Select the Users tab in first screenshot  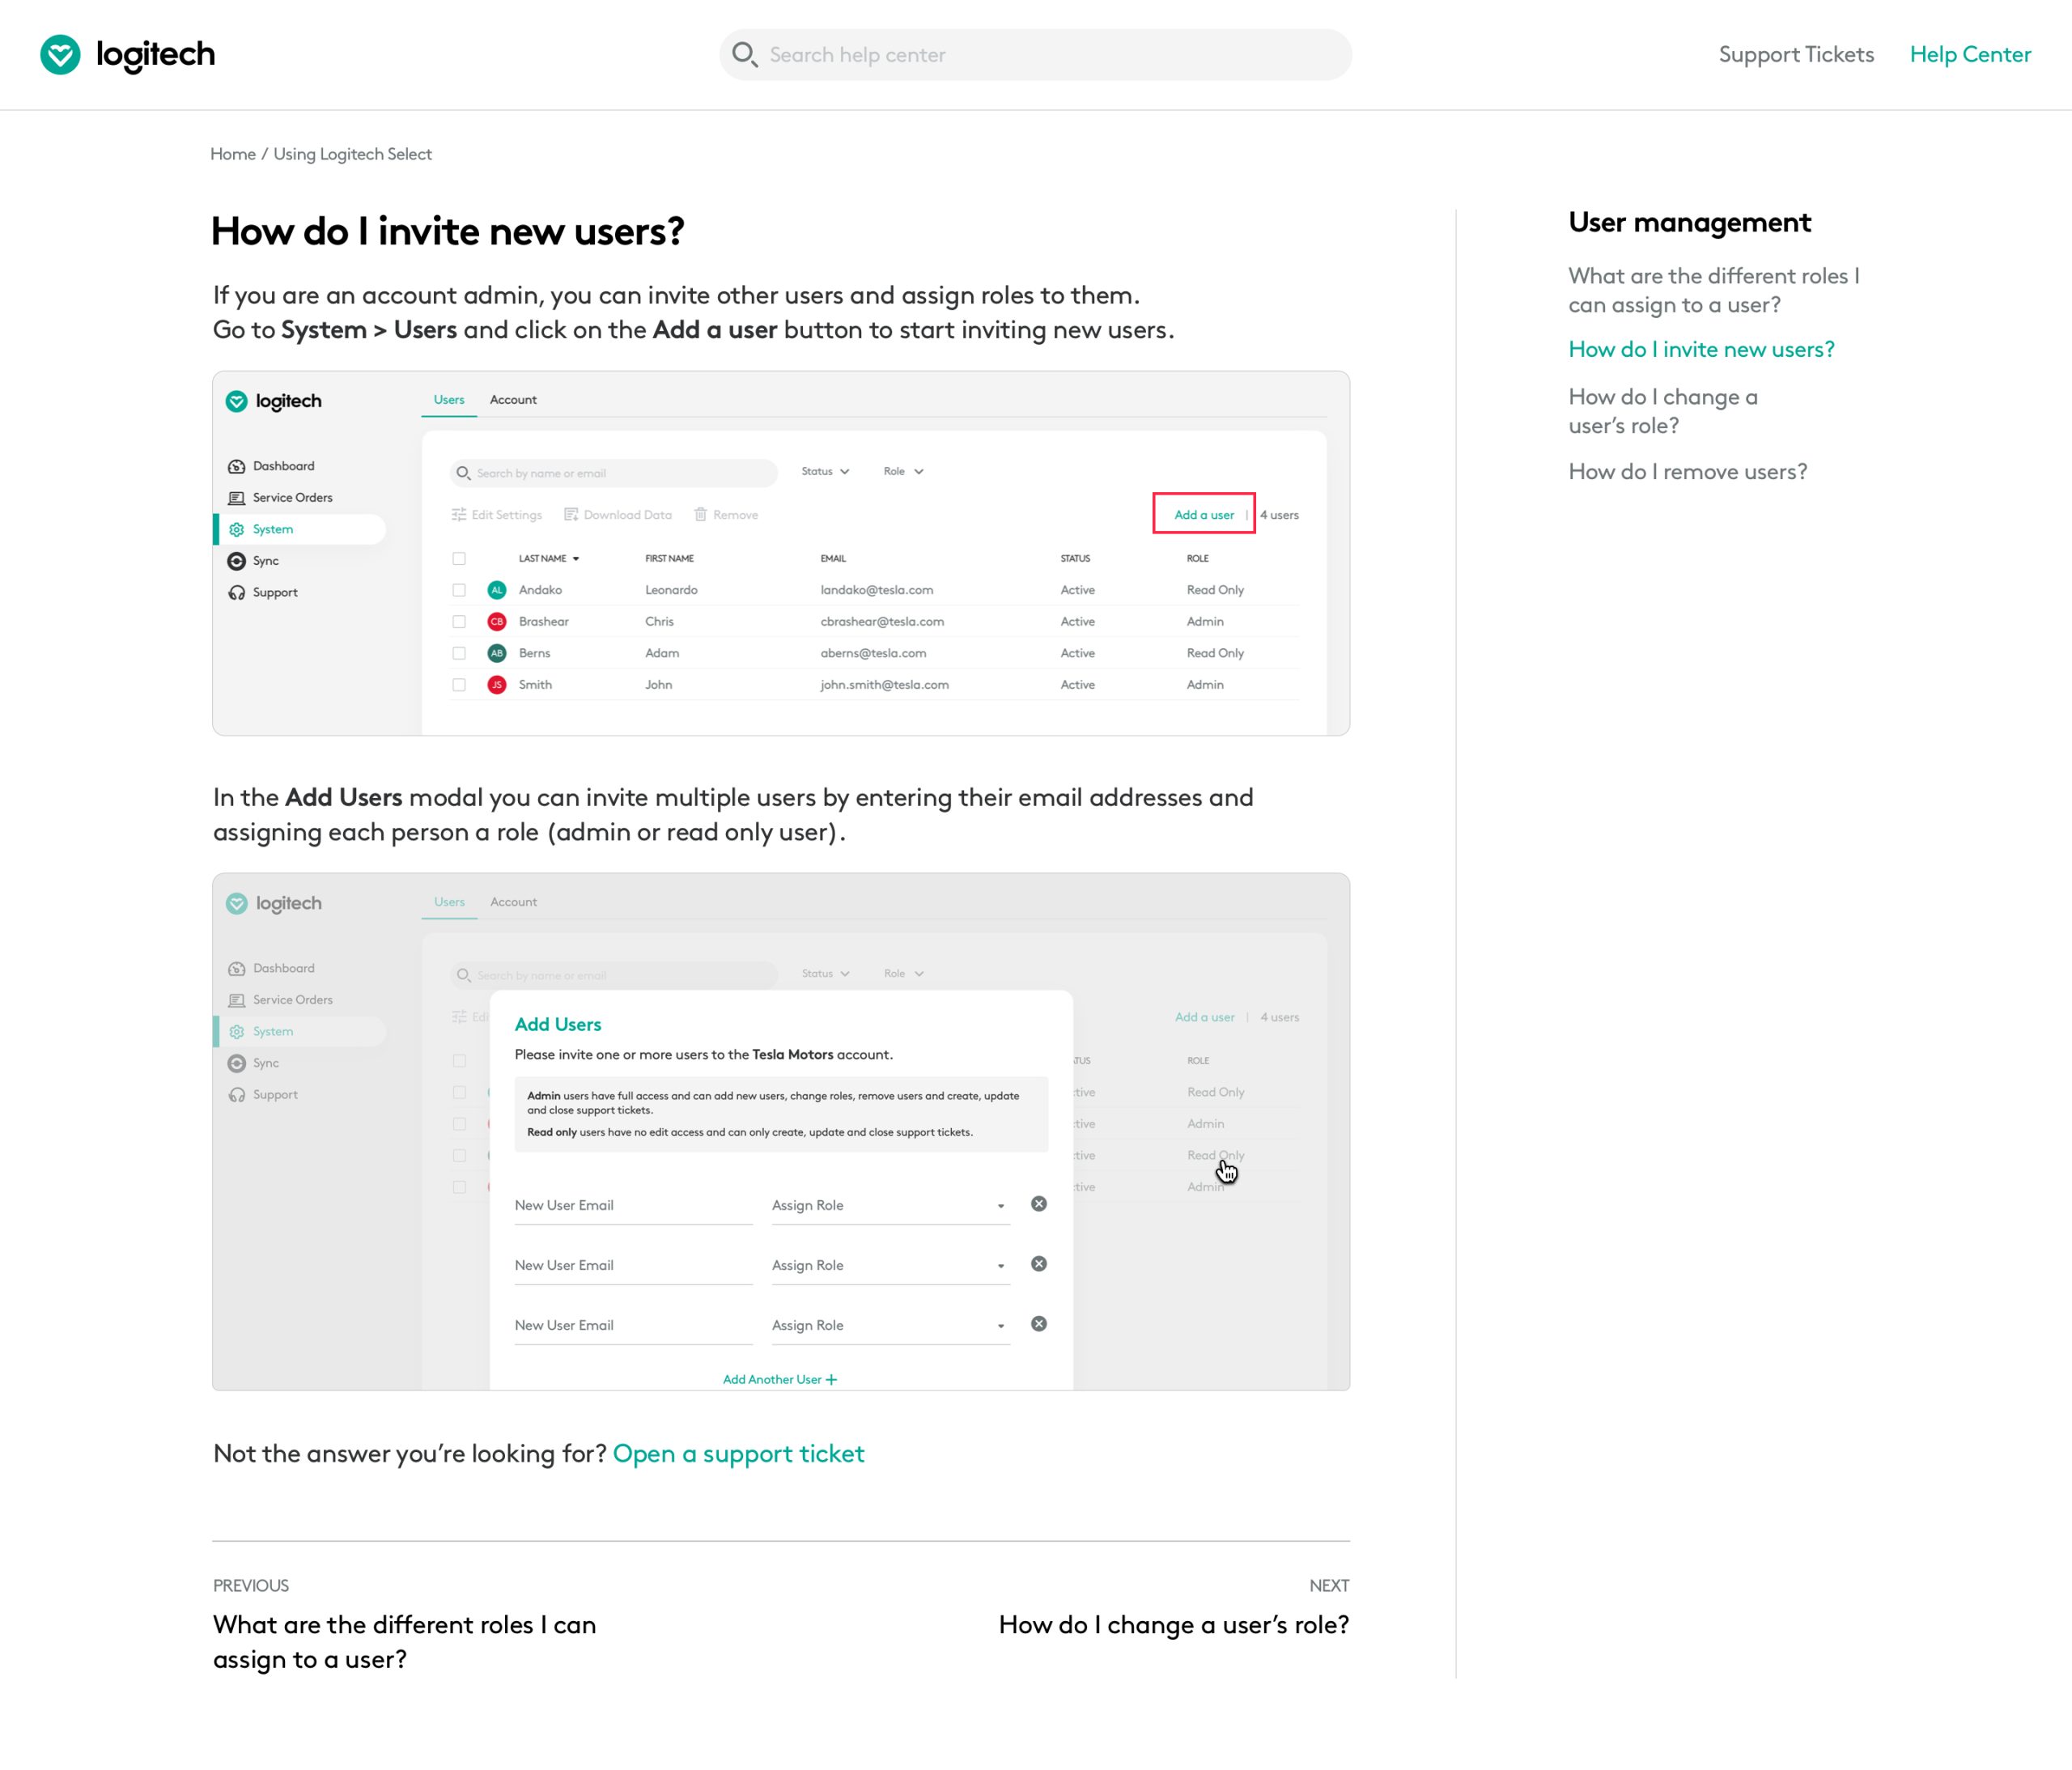(449, 399)
